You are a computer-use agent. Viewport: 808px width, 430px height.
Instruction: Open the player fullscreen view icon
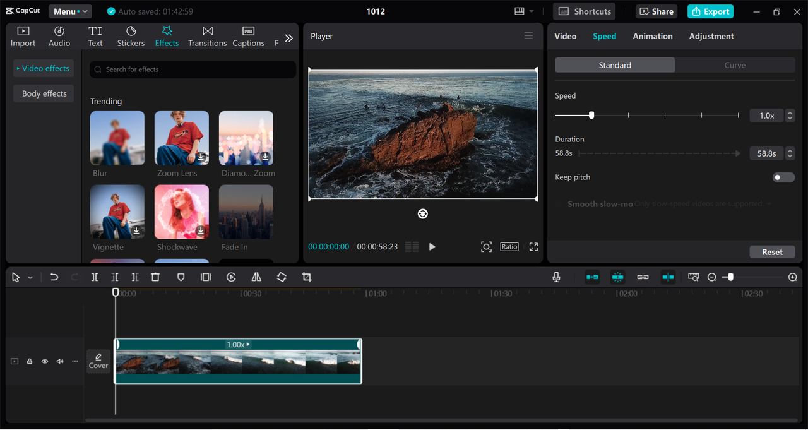pyautogui.click(x=533, y=247)
